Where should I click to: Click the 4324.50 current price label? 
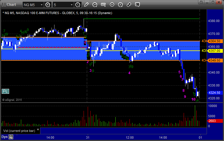pos(214,93)
